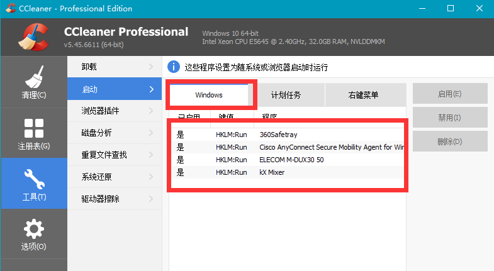Click the CCleaner title bar icon
Viewport: 494px width, 271px height.
(11, 8)
